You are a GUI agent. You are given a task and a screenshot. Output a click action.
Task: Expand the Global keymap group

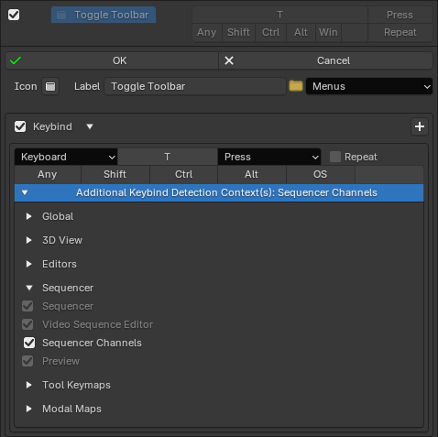pos(29,216)
